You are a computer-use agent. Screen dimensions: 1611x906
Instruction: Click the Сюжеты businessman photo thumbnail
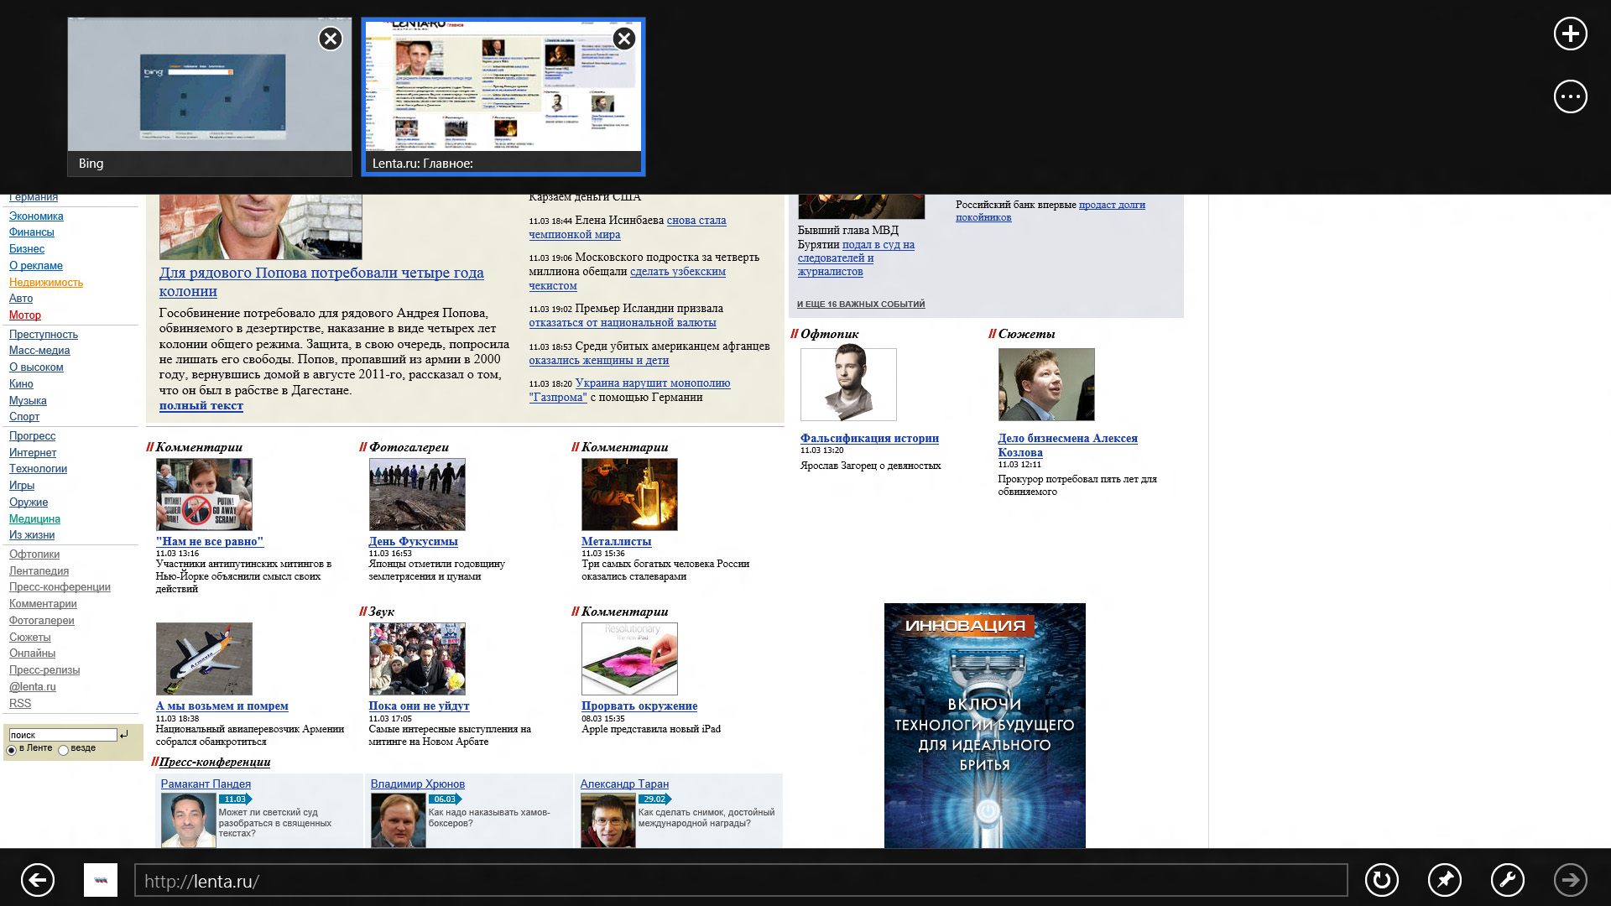[x=1046, y=384]
